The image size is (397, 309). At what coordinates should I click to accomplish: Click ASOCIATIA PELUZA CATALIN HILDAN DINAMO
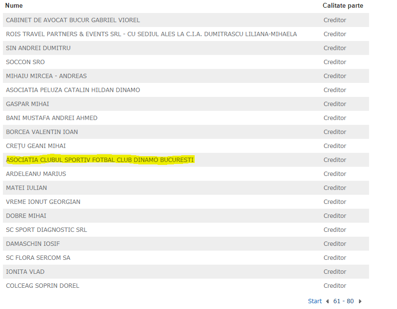pyautogui.click(x=73, y=90)
